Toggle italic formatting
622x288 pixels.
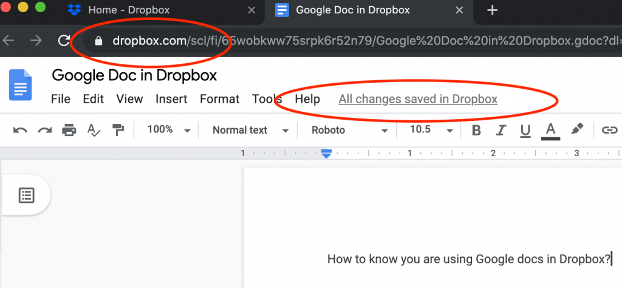point(501,130)
